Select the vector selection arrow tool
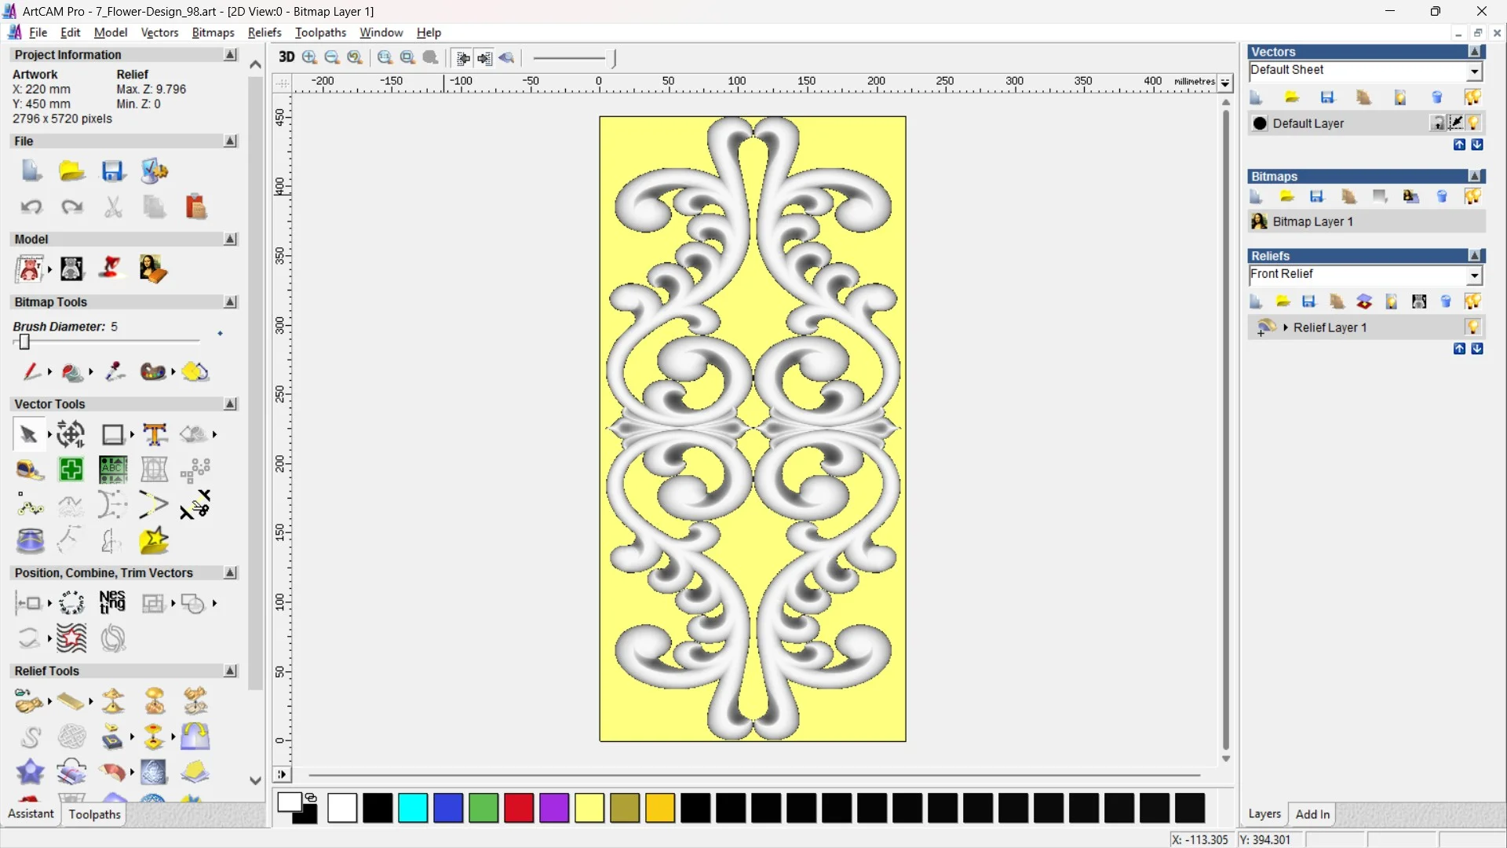 coord(27,433)
